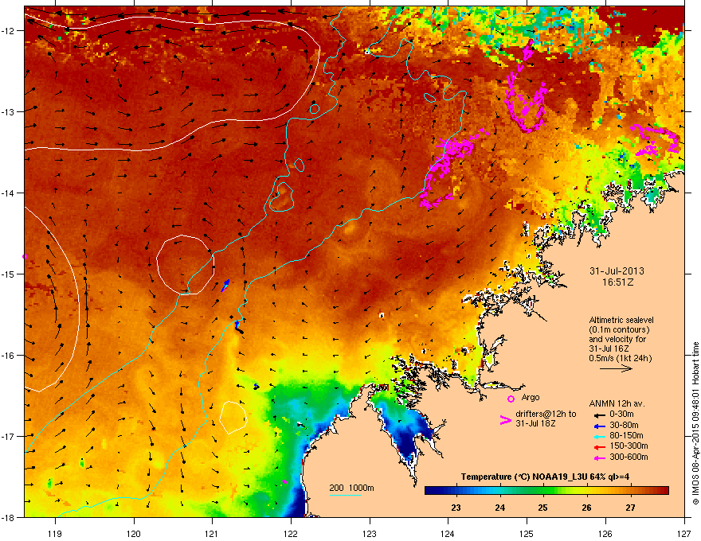Click the 0.5m/s velocity scale arrow
The image size is (701, 541).
(616, 368)
